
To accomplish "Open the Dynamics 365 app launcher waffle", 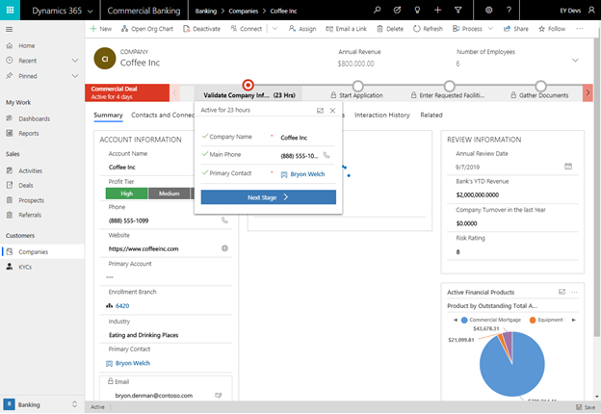I will click(11, 9).
